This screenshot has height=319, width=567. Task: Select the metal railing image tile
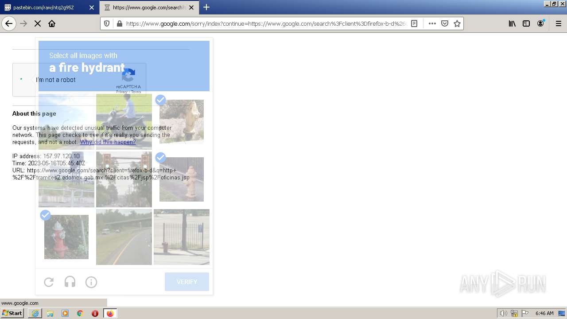(x=66, y=179)
